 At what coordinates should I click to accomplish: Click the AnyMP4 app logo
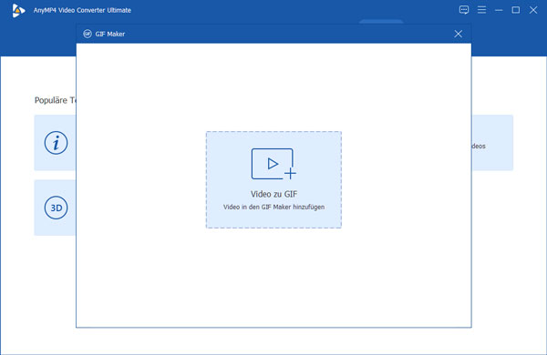pyautogui.click(x=18, y=10)
